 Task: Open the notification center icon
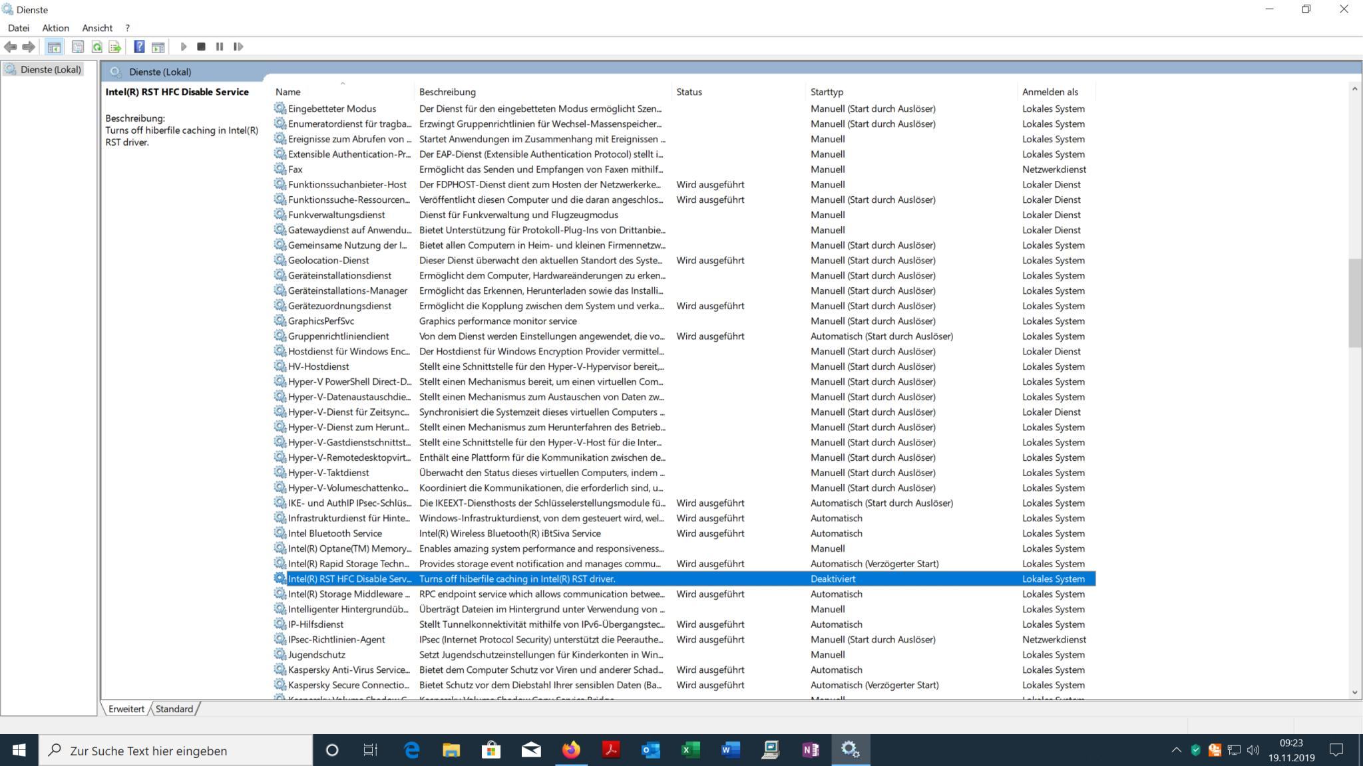[x=1336, y=750]
